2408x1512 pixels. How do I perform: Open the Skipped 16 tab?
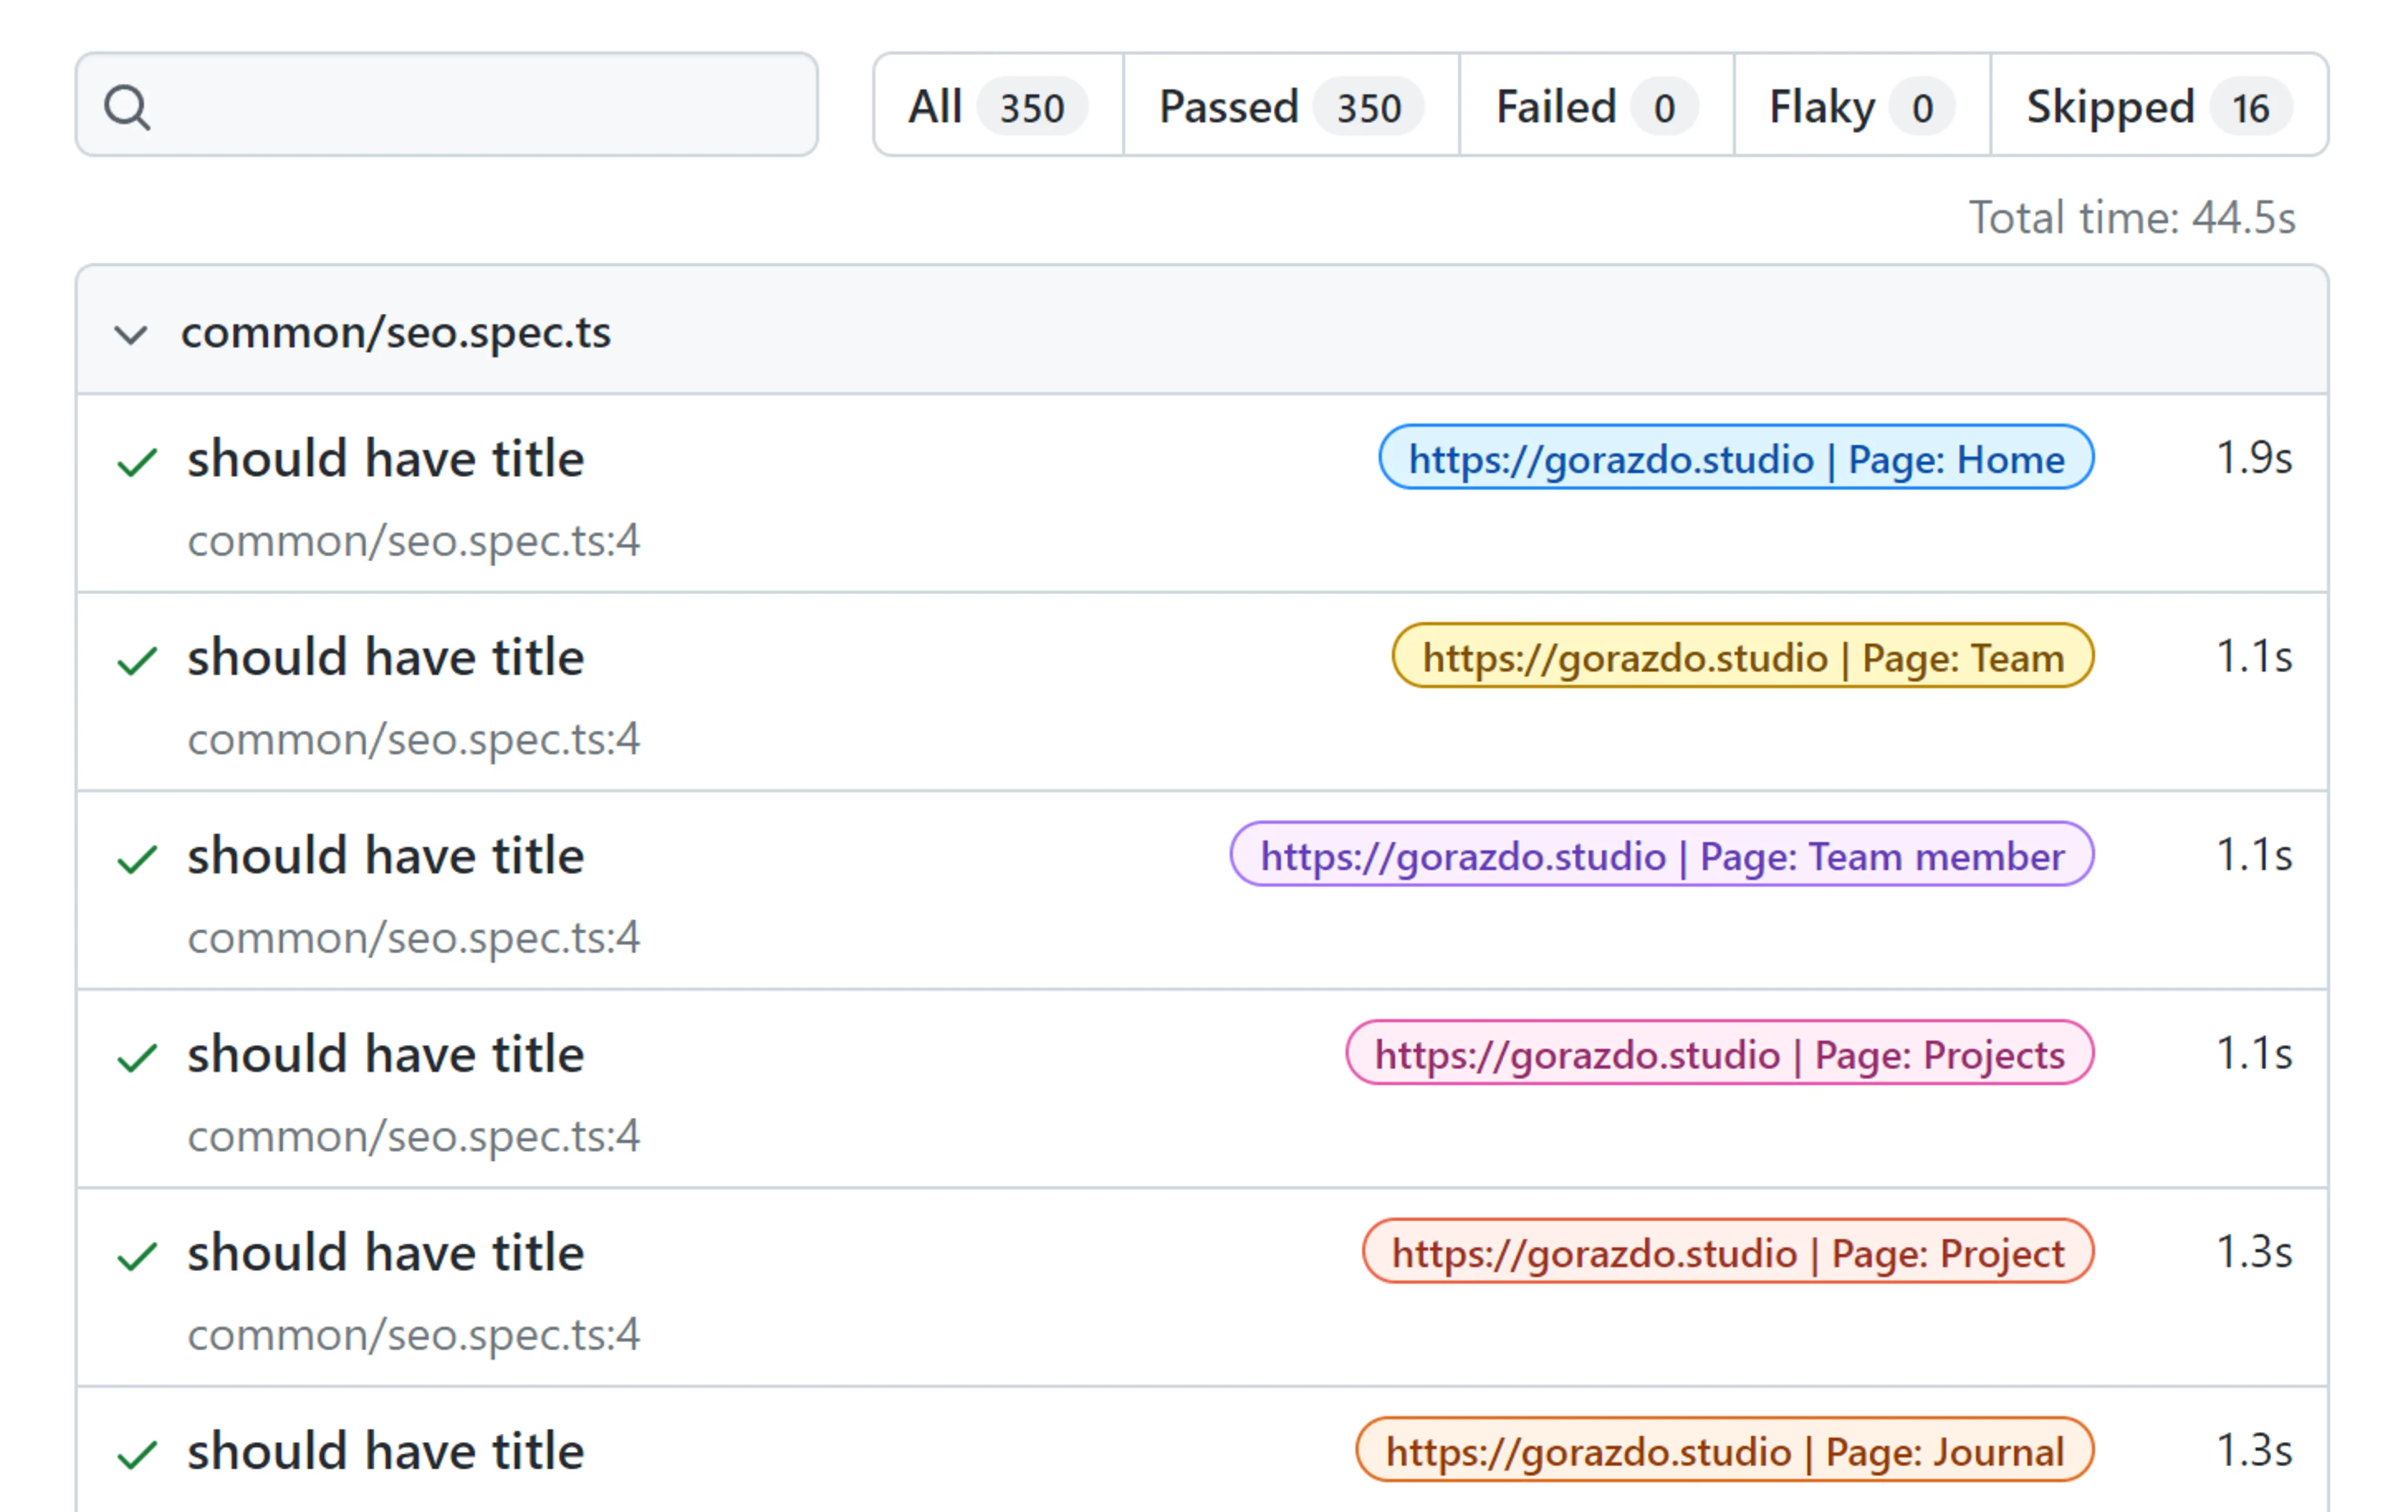[x=2158, y=106]
